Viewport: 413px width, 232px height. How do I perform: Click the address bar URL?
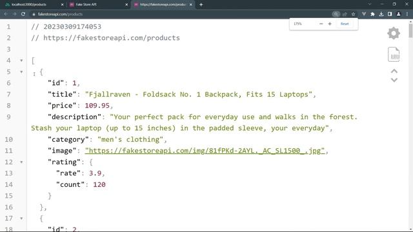(60, 14)
